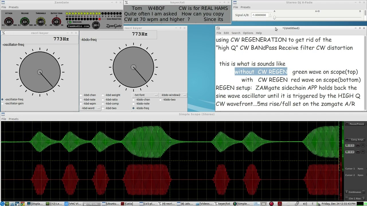The width and height of the screenshot is (367, 206).
Task: Select the -kbd-wpm radio option
Action: point(88,104)
